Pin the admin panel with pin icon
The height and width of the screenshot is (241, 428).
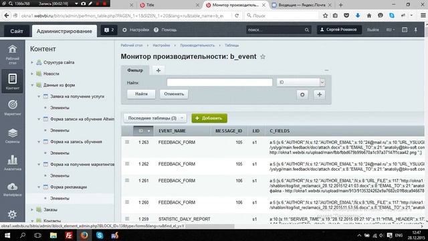tap(416, 29)
